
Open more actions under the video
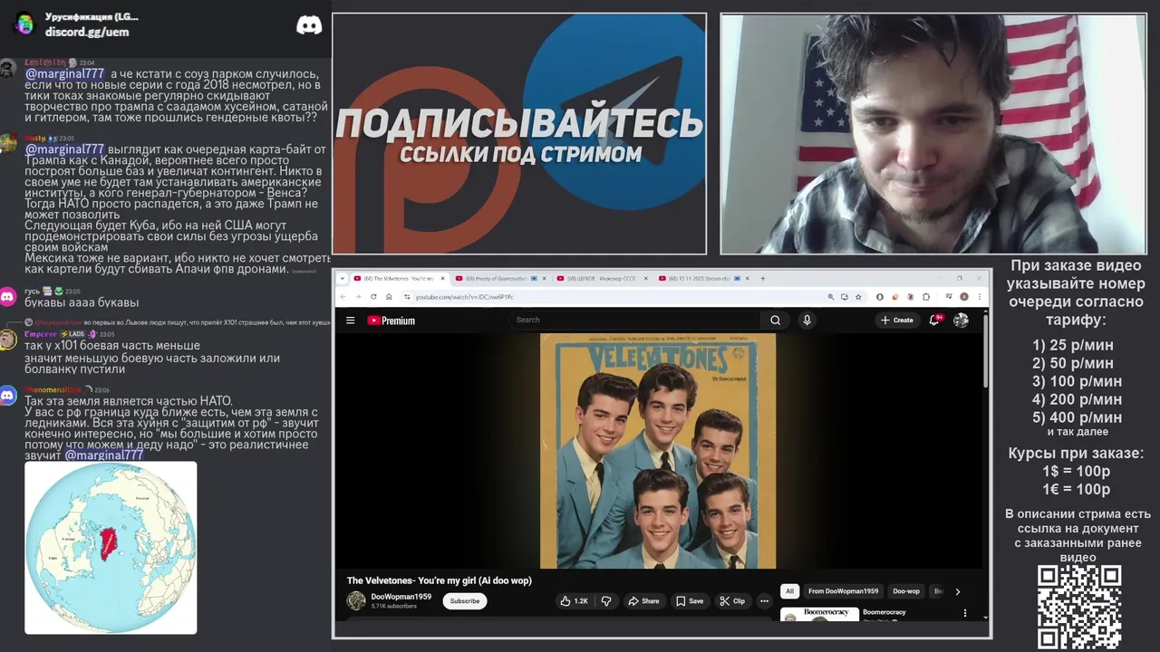(x=764, y=600)
